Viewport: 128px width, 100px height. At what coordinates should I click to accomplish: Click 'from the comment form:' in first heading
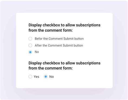click(50, 30)
